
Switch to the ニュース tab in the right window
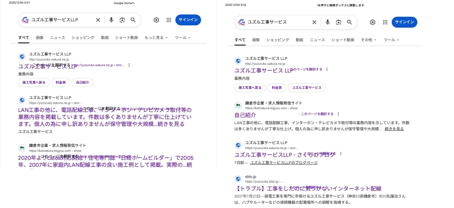tap(317, 40)
